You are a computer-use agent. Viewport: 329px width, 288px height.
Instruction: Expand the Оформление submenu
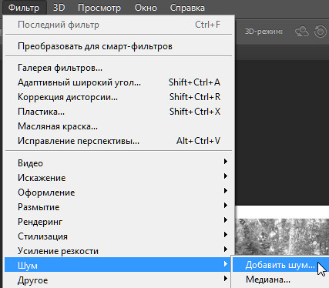tap(119, 193)
